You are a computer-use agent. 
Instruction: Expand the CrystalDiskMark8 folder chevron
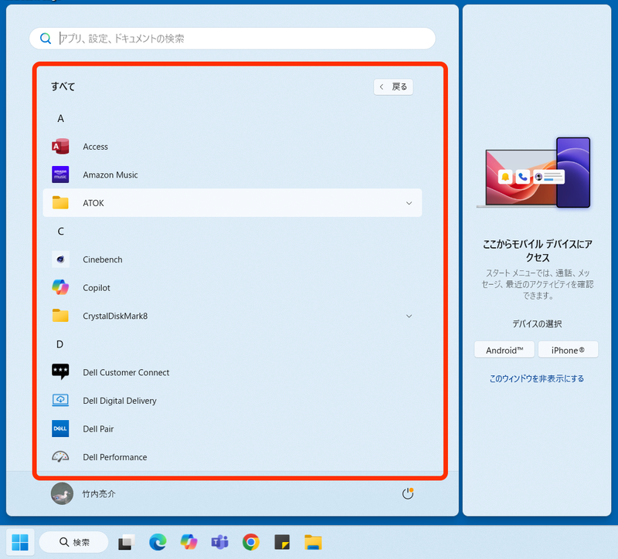(409, 316)
